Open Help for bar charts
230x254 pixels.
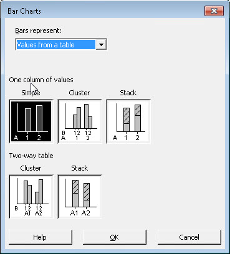click(x=40, y=237)
